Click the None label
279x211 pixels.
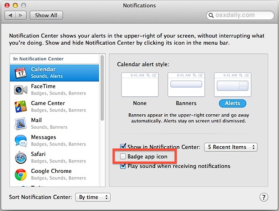[140, 103]
